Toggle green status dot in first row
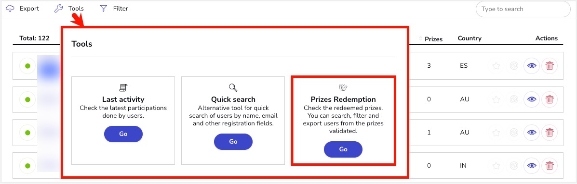 click(x=27, y=66)
